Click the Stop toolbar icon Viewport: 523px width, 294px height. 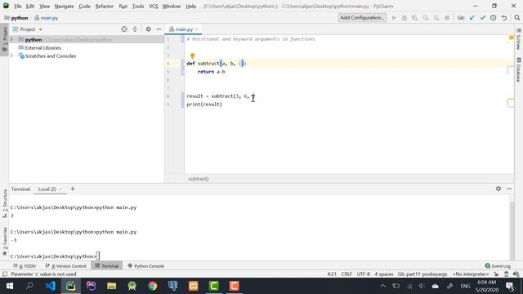[447, 18]
